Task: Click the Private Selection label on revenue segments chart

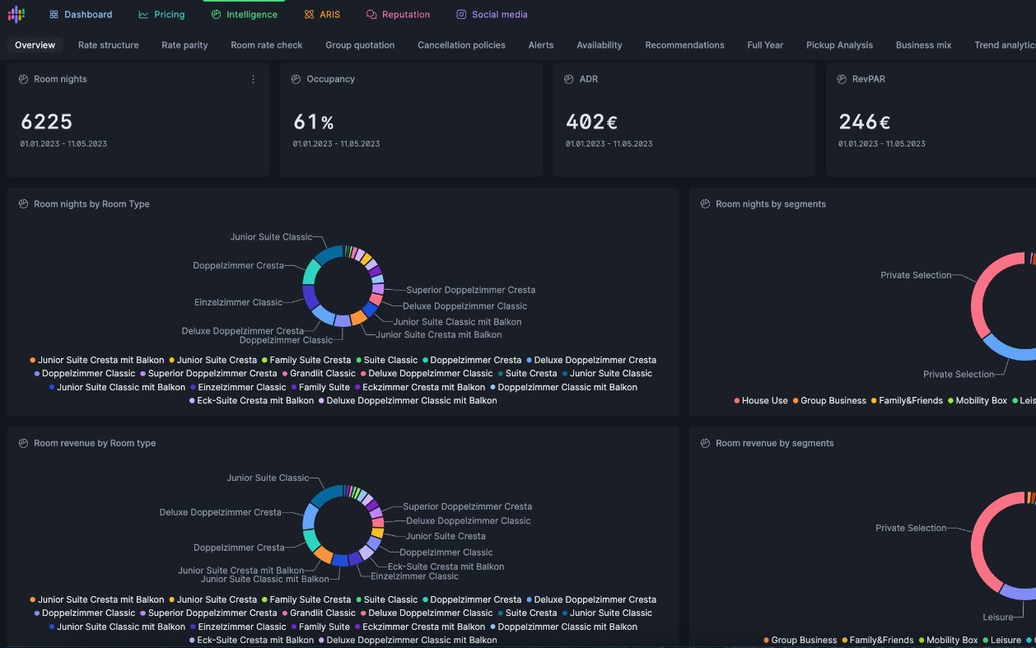Action: (911, 528)
